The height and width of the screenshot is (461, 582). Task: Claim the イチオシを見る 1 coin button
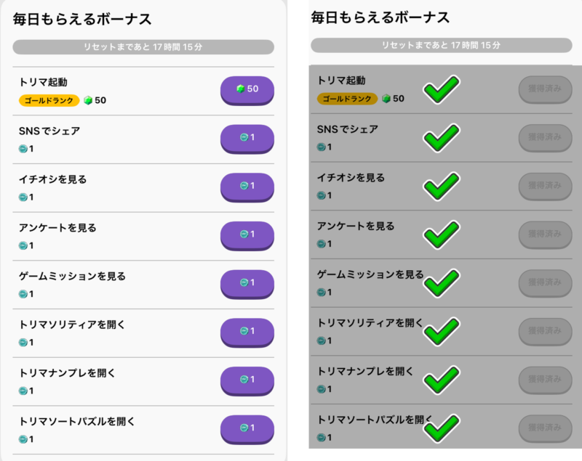coord(247,187)
